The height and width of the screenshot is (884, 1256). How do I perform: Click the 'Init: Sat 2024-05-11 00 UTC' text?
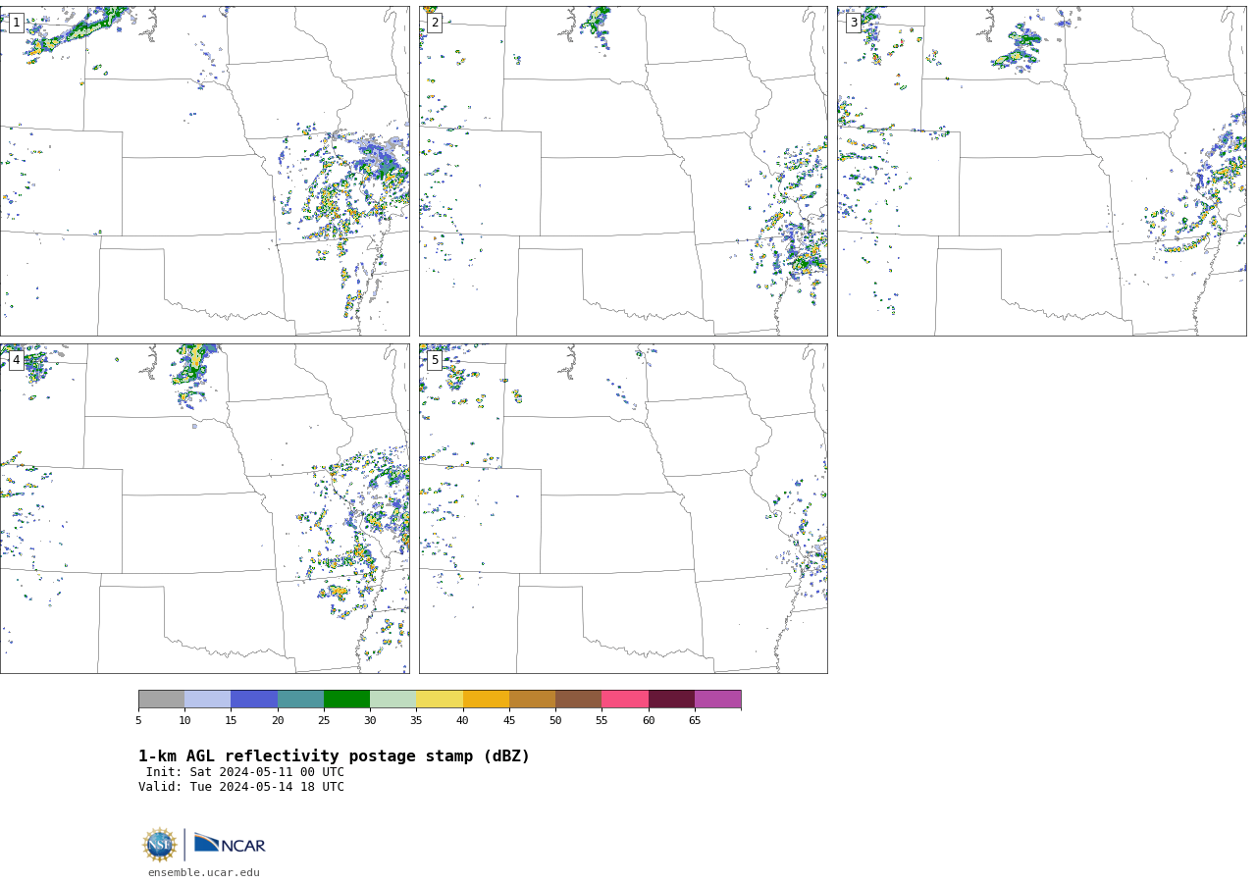tap(245, 772)
